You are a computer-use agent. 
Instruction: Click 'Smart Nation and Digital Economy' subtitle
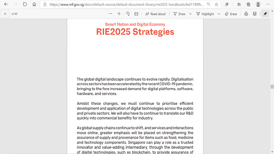click(x=135, y=24)
